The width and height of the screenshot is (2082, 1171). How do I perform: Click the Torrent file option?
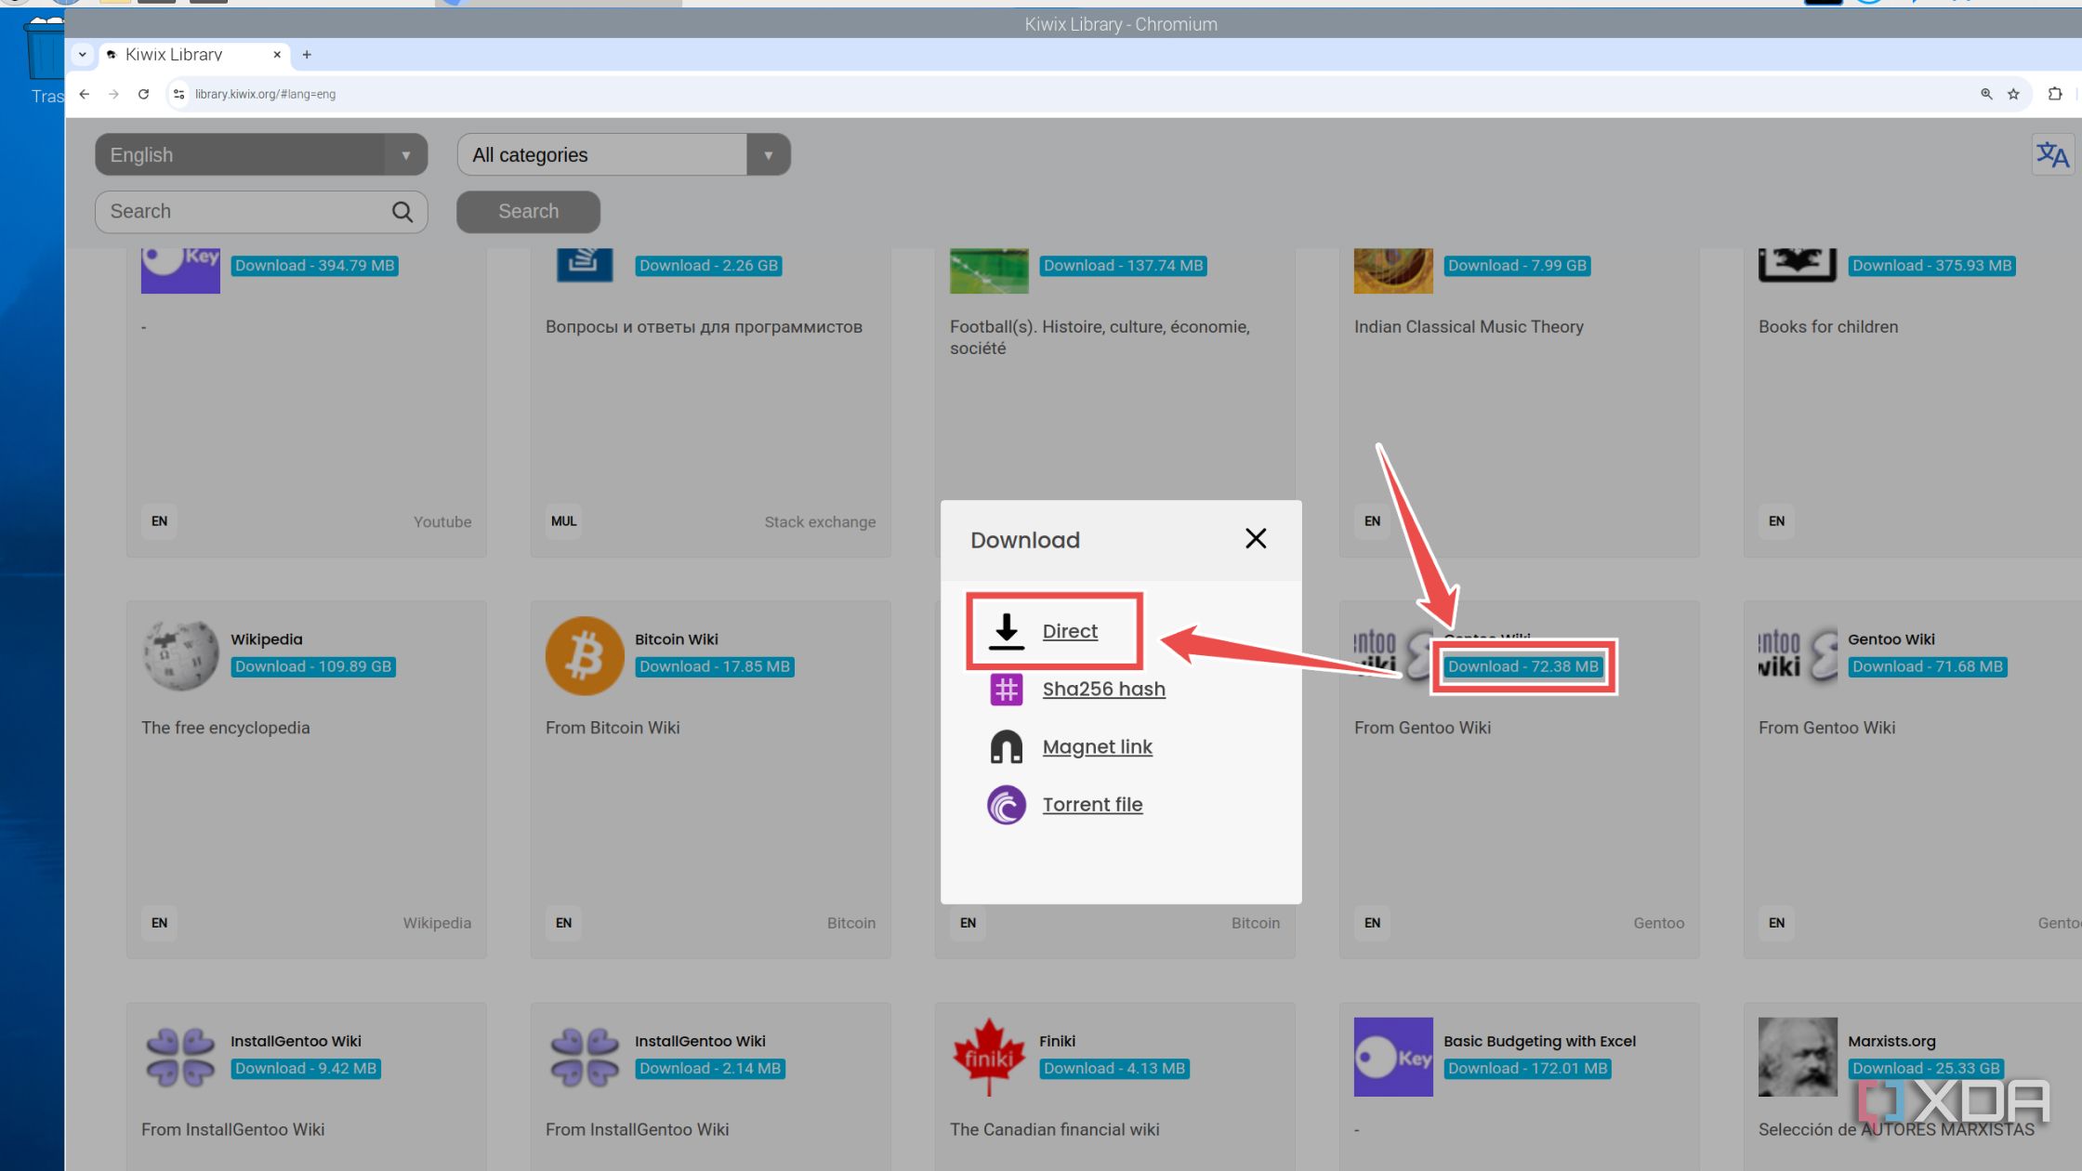tap(1092, 804)
